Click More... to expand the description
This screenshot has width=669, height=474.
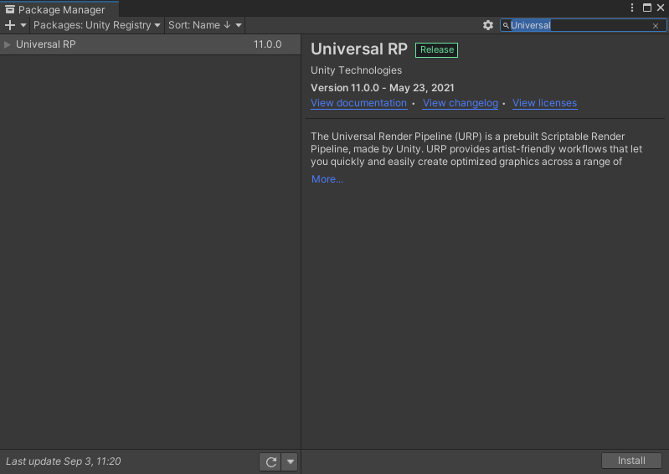[327, 179]
